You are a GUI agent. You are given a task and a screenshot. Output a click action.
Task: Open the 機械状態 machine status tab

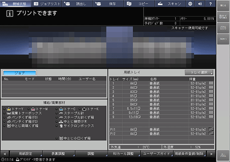pyautogui.click(x=16, y=4)
